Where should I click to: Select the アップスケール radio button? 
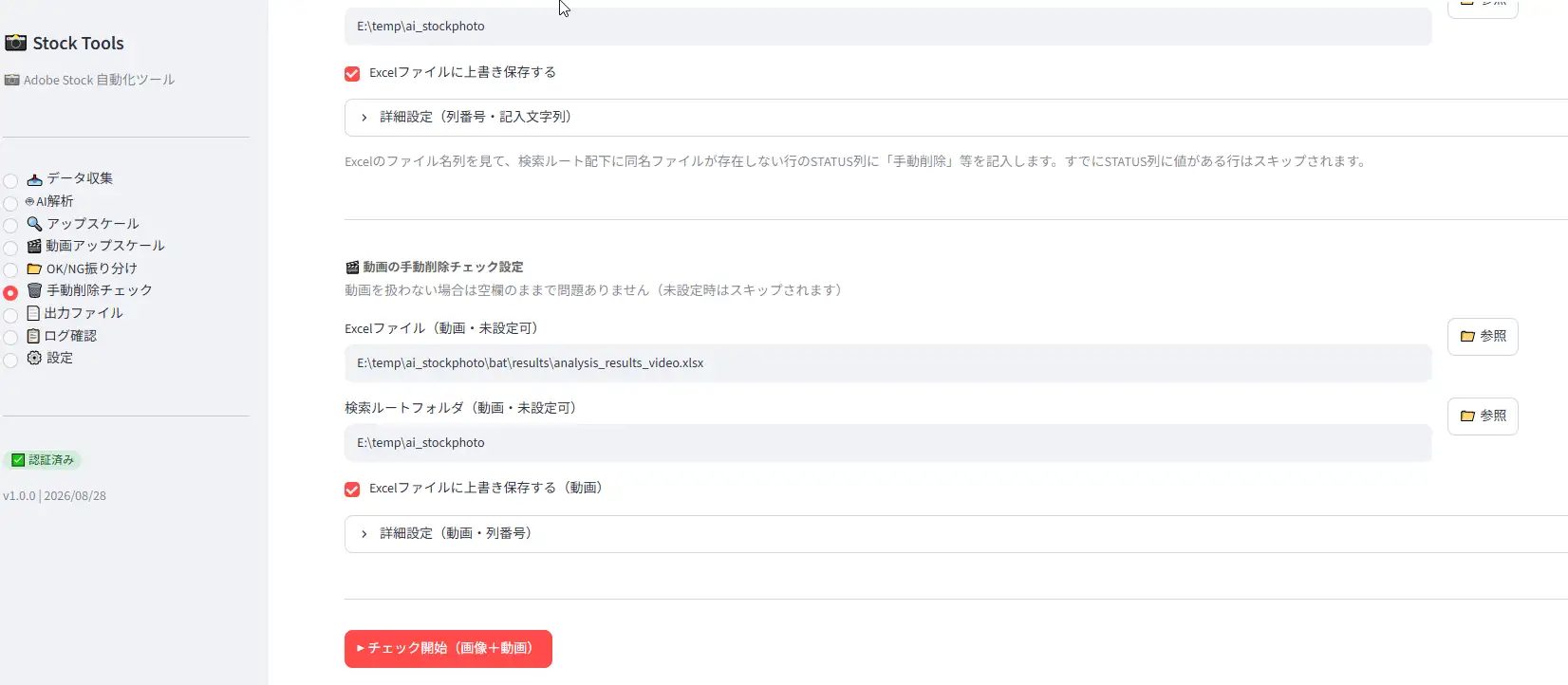[x=10, y=226]
